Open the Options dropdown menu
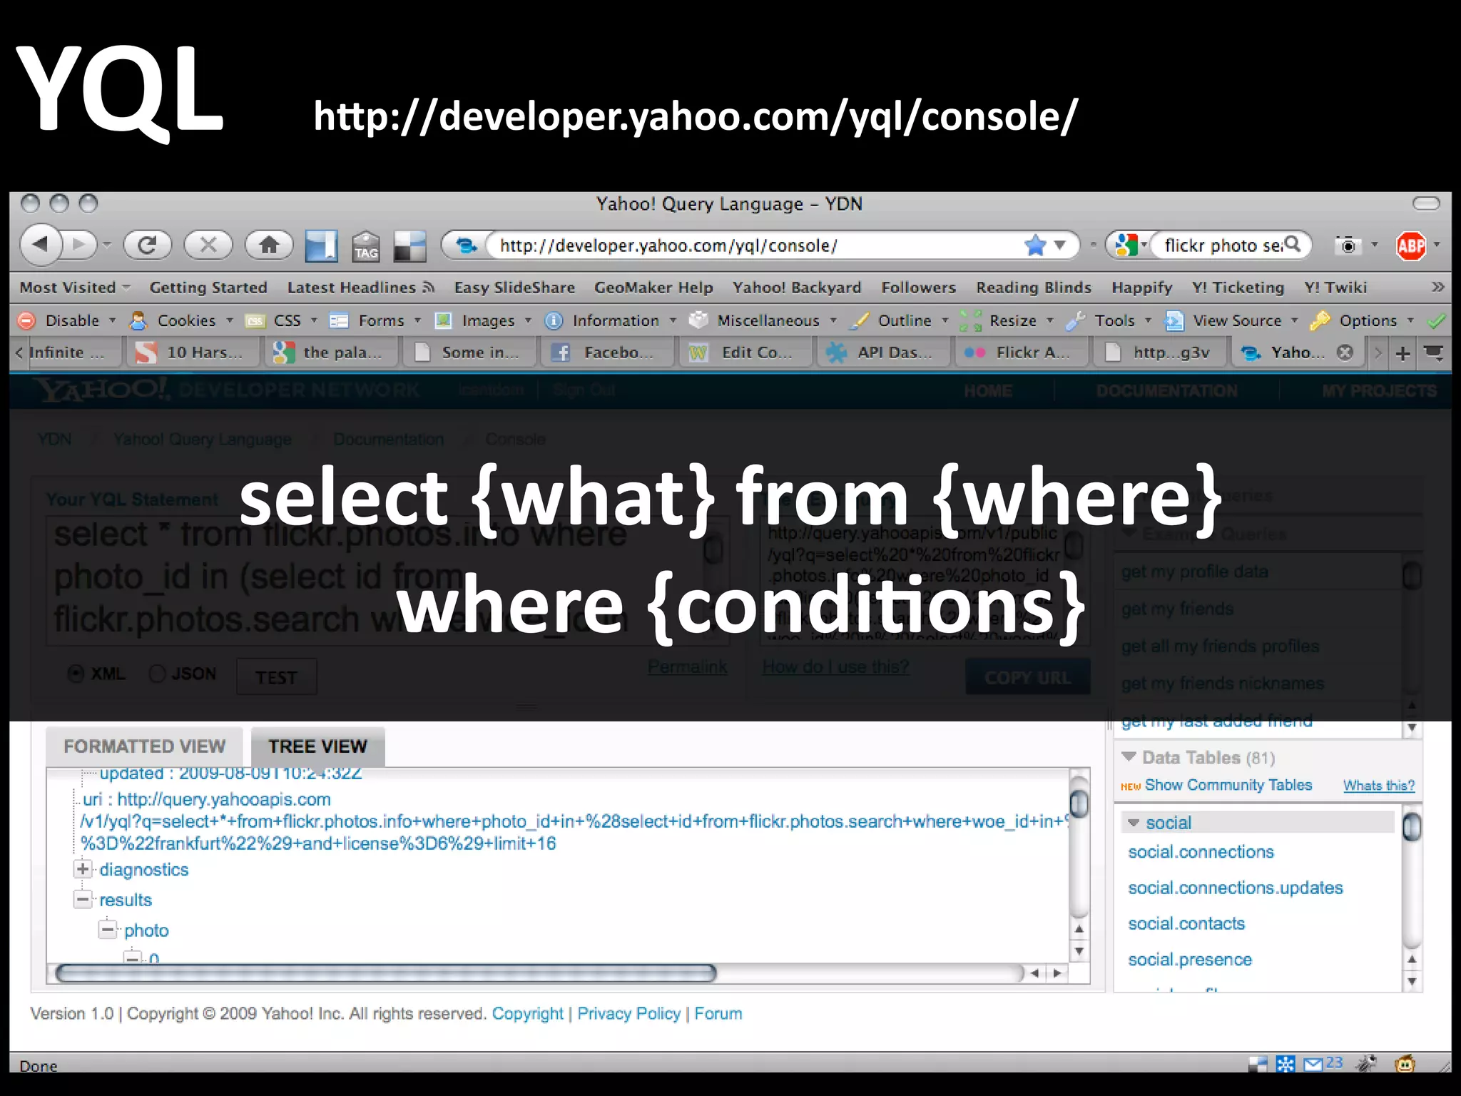This screenshot has height=1096, width=1461. point(1363,320)
